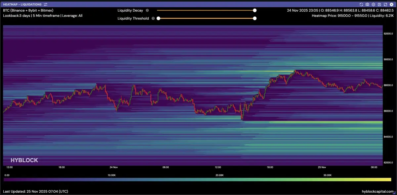The width and height of the screenshot is (397, 195).
Task: Click the 90000.0 price axis label
Action: click(388, 59)
